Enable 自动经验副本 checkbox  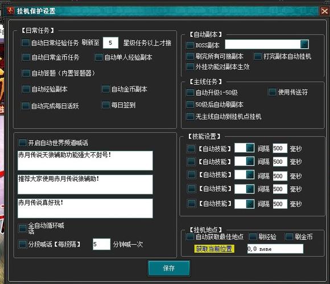tap(26, 89)
